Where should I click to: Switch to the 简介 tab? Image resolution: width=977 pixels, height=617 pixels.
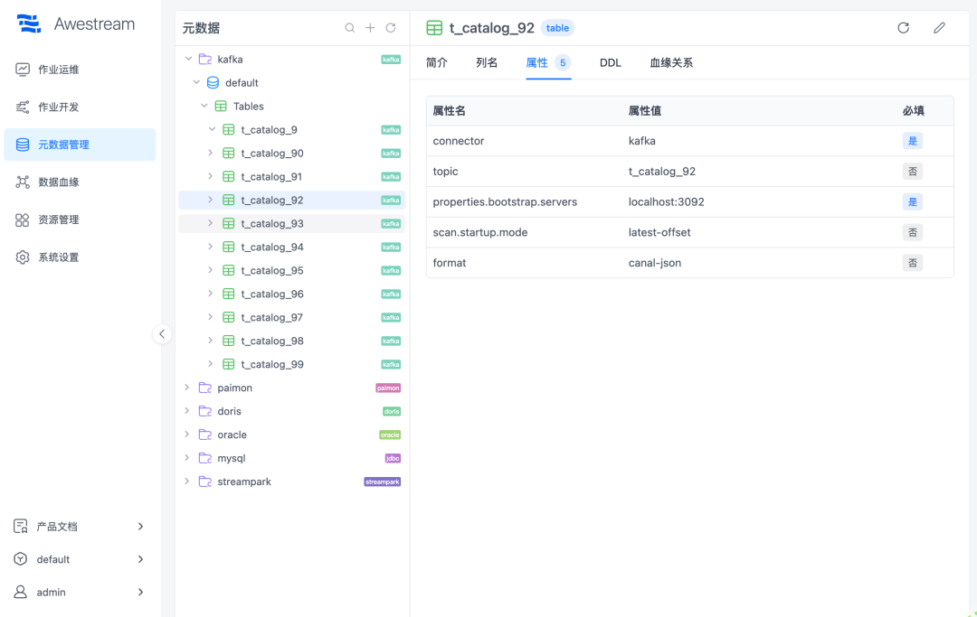[437, 63]
